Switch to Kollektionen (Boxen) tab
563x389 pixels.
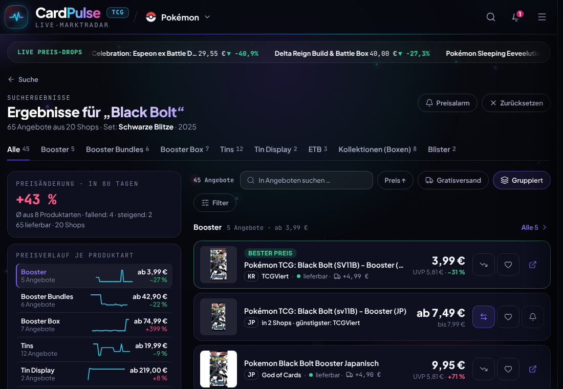[x=377, y=149]
